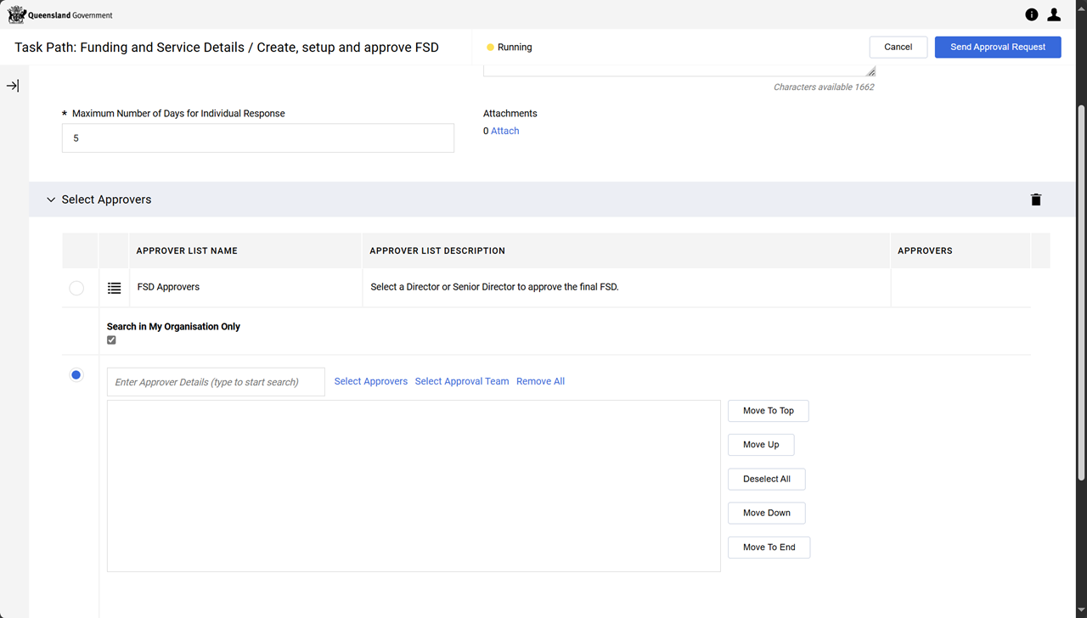1087x618 pixels.
Task: Click Select Approval Team link
Action: (461, 381)
